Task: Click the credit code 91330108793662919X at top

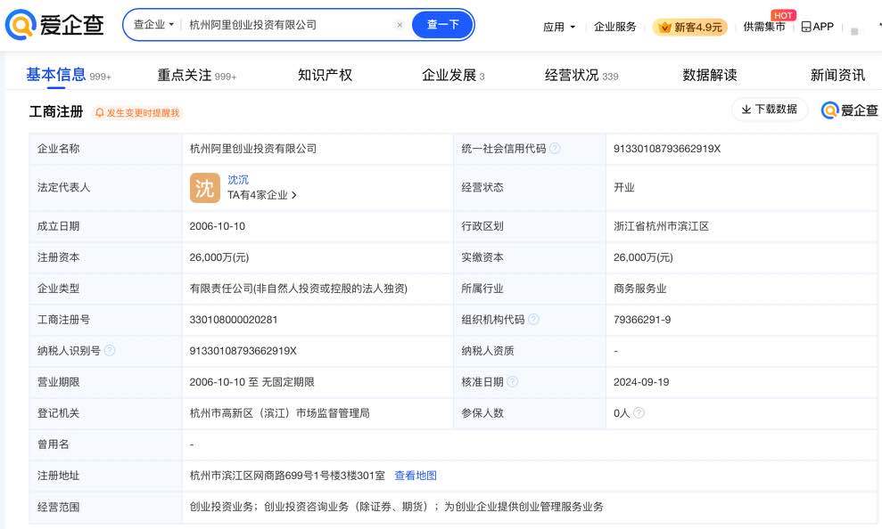Action: tap(667, 149)
